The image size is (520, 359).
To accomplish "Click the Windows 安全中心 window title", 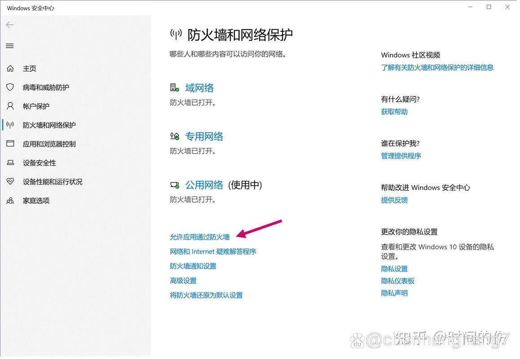I will point(30,8).
